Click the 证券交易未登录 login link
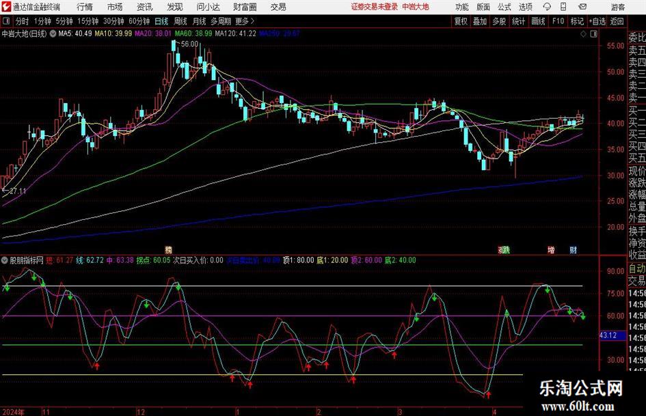646x416 pixels. (375, 7)
